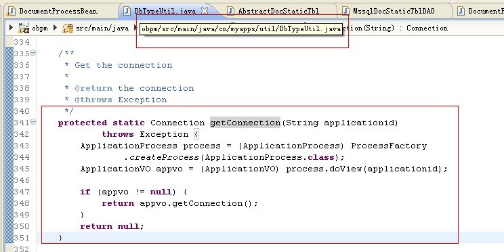Click line number 351 in the gutter

(22, 238)
